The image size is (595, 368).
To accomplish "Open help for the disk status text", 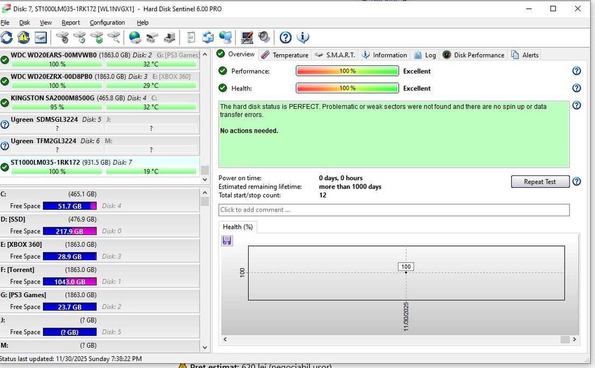I will pos(577,105).
